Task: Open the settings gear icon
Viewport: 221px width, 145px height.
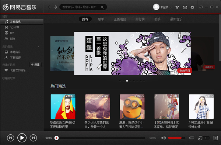Action: click(192, 7)
